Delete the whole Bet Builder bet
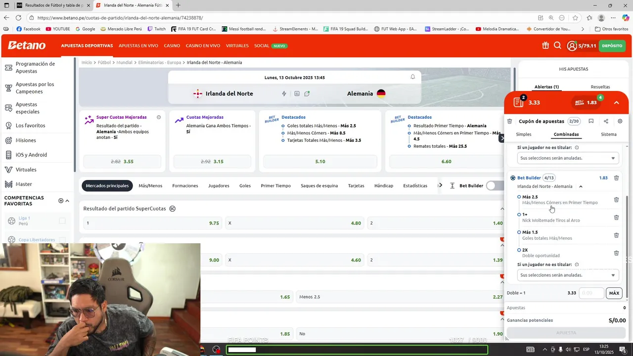The height and width of the screenshot is (356, 633). 616,178
